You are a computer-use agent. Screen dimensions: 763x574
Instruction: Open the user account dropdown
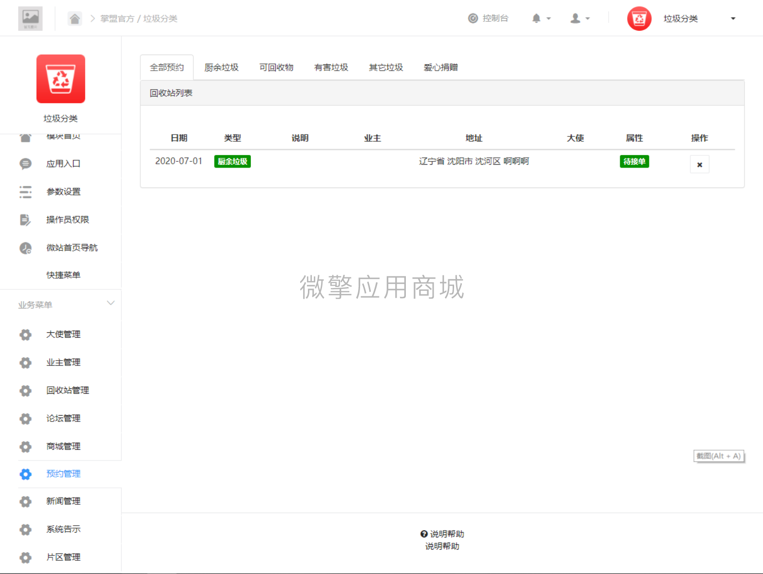(x=580, y=19)
